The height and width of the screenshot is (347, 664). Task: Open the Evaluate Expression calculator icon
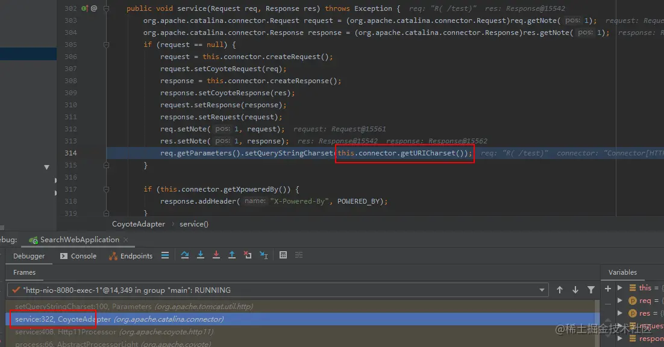(283, 255)
